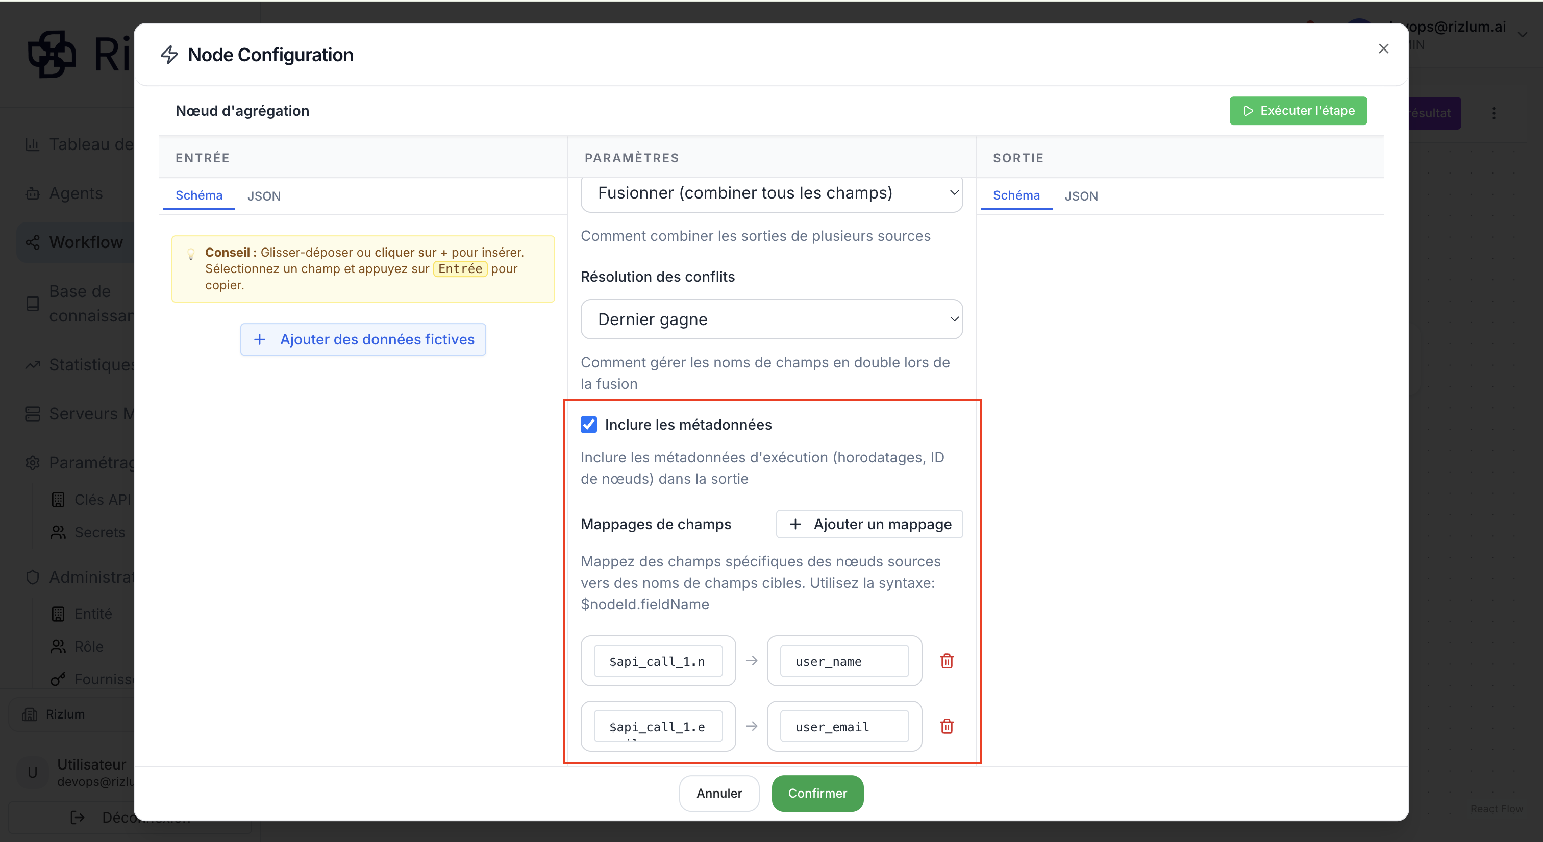Screen dimensions: 1543x842
Task: Click the Agents robot icon
Action: [x=32, y=193]
